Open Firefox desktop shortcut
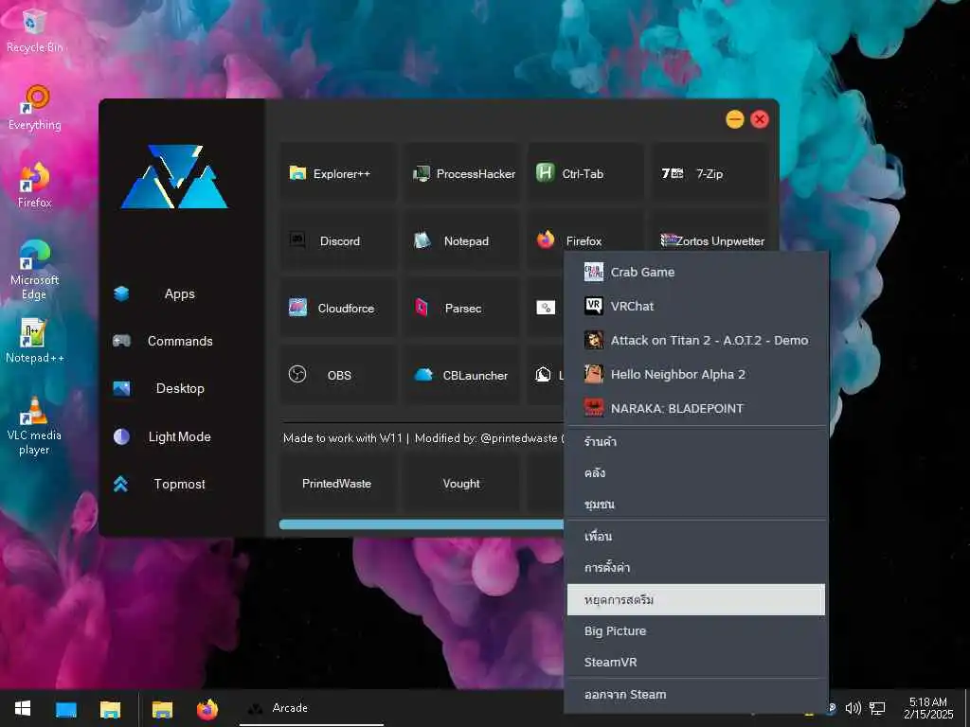 35,186
